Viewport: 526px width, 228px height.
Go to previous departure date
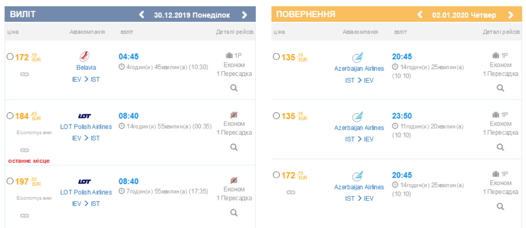[x=142, y=15]
